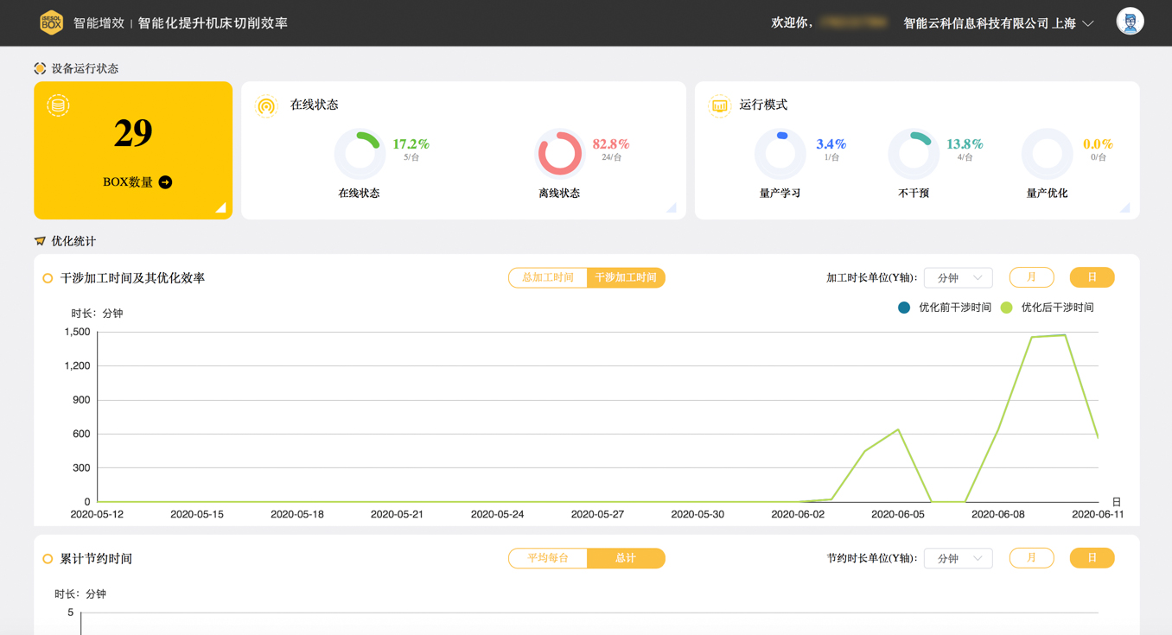Viewport: 1172px width, 635px height.
Task: Open the user avatar profile icon
Action: coord(1130,22)
